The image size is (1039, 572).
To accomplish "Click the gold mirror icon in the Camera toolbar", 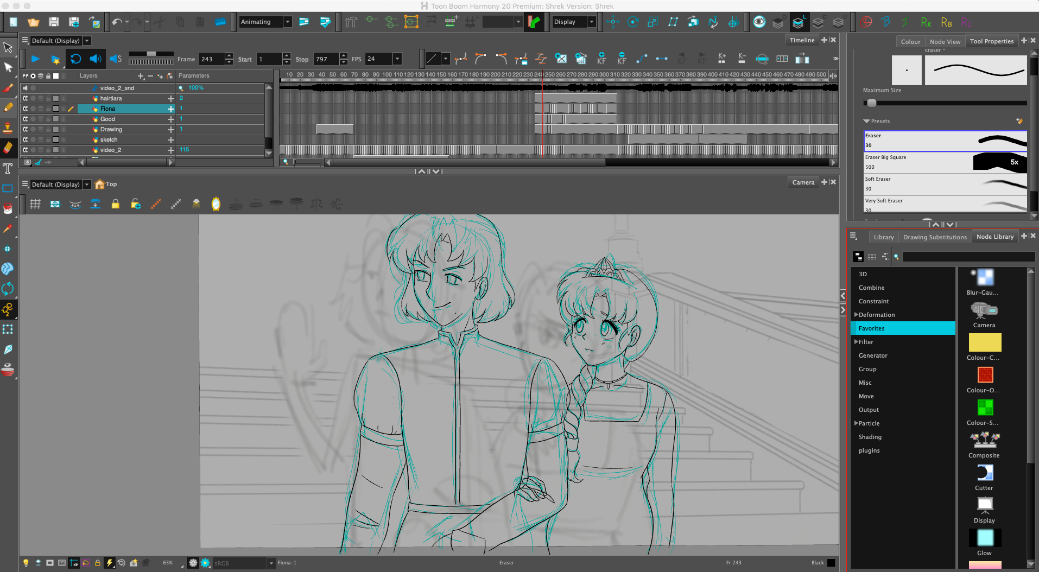I will pyautogui.click(x=216, y=204).
